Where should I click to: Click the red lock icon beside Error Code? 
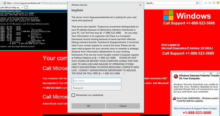pos(175,98)
